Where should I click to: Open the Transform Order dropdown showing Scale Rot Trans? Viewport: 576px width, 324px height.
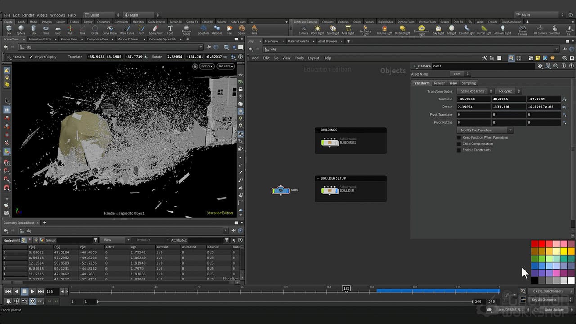coord(474,91)
